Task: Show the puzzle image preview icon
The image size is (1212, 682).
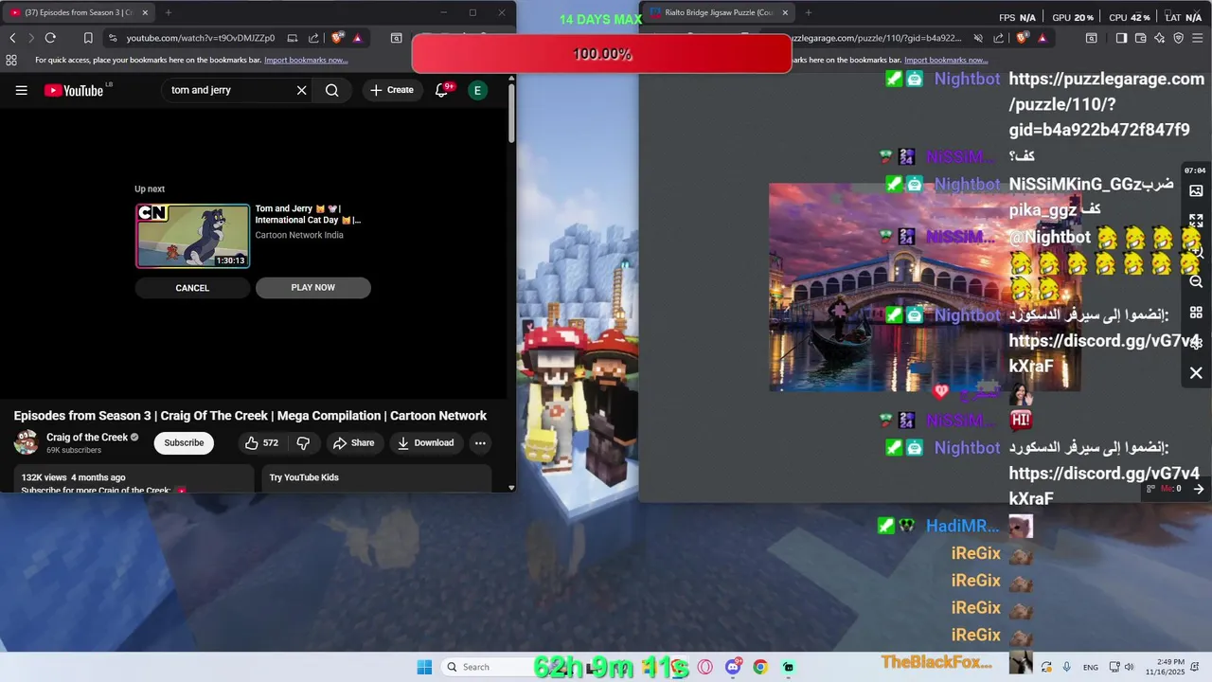Action: pyautogui.click(x=1196, y=190)
